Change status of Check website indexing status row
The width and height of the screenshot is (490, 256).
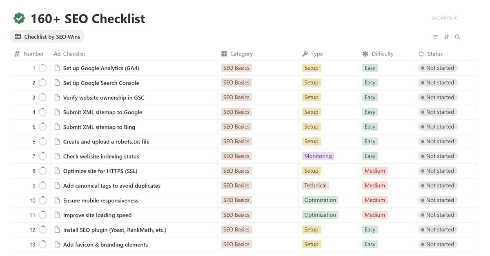438,156
